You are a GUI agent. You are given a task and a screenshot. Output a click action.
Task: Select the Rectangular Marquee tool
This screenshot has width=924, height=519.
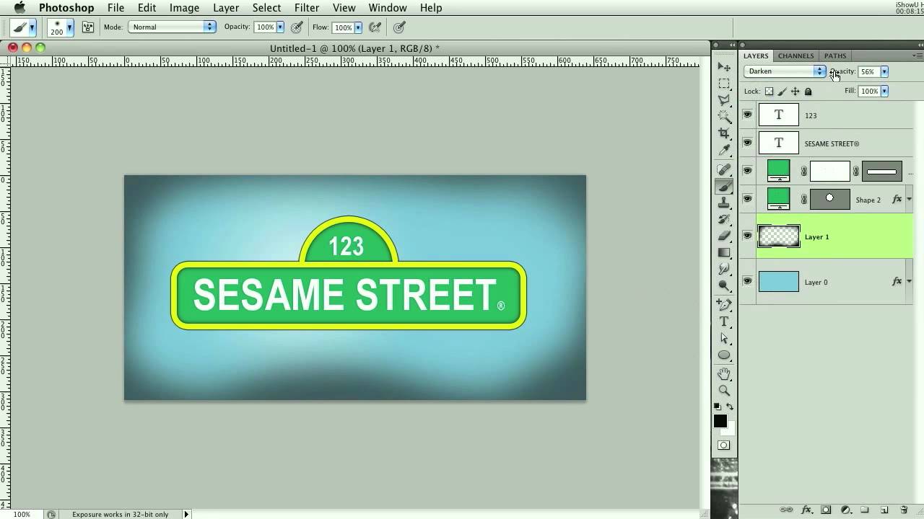coord(724,84)
